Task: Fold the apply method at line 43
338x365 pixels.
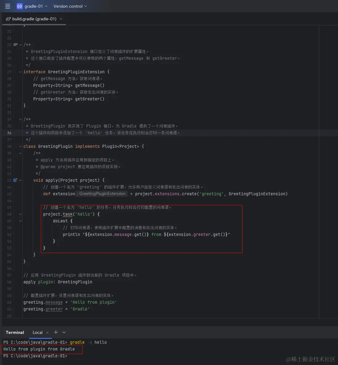Action: click(20, 180)
